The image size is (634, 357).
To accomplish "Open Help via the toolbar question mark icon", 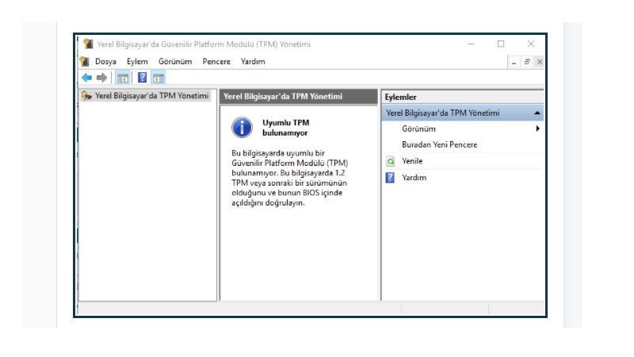I will tap(142, 77).
